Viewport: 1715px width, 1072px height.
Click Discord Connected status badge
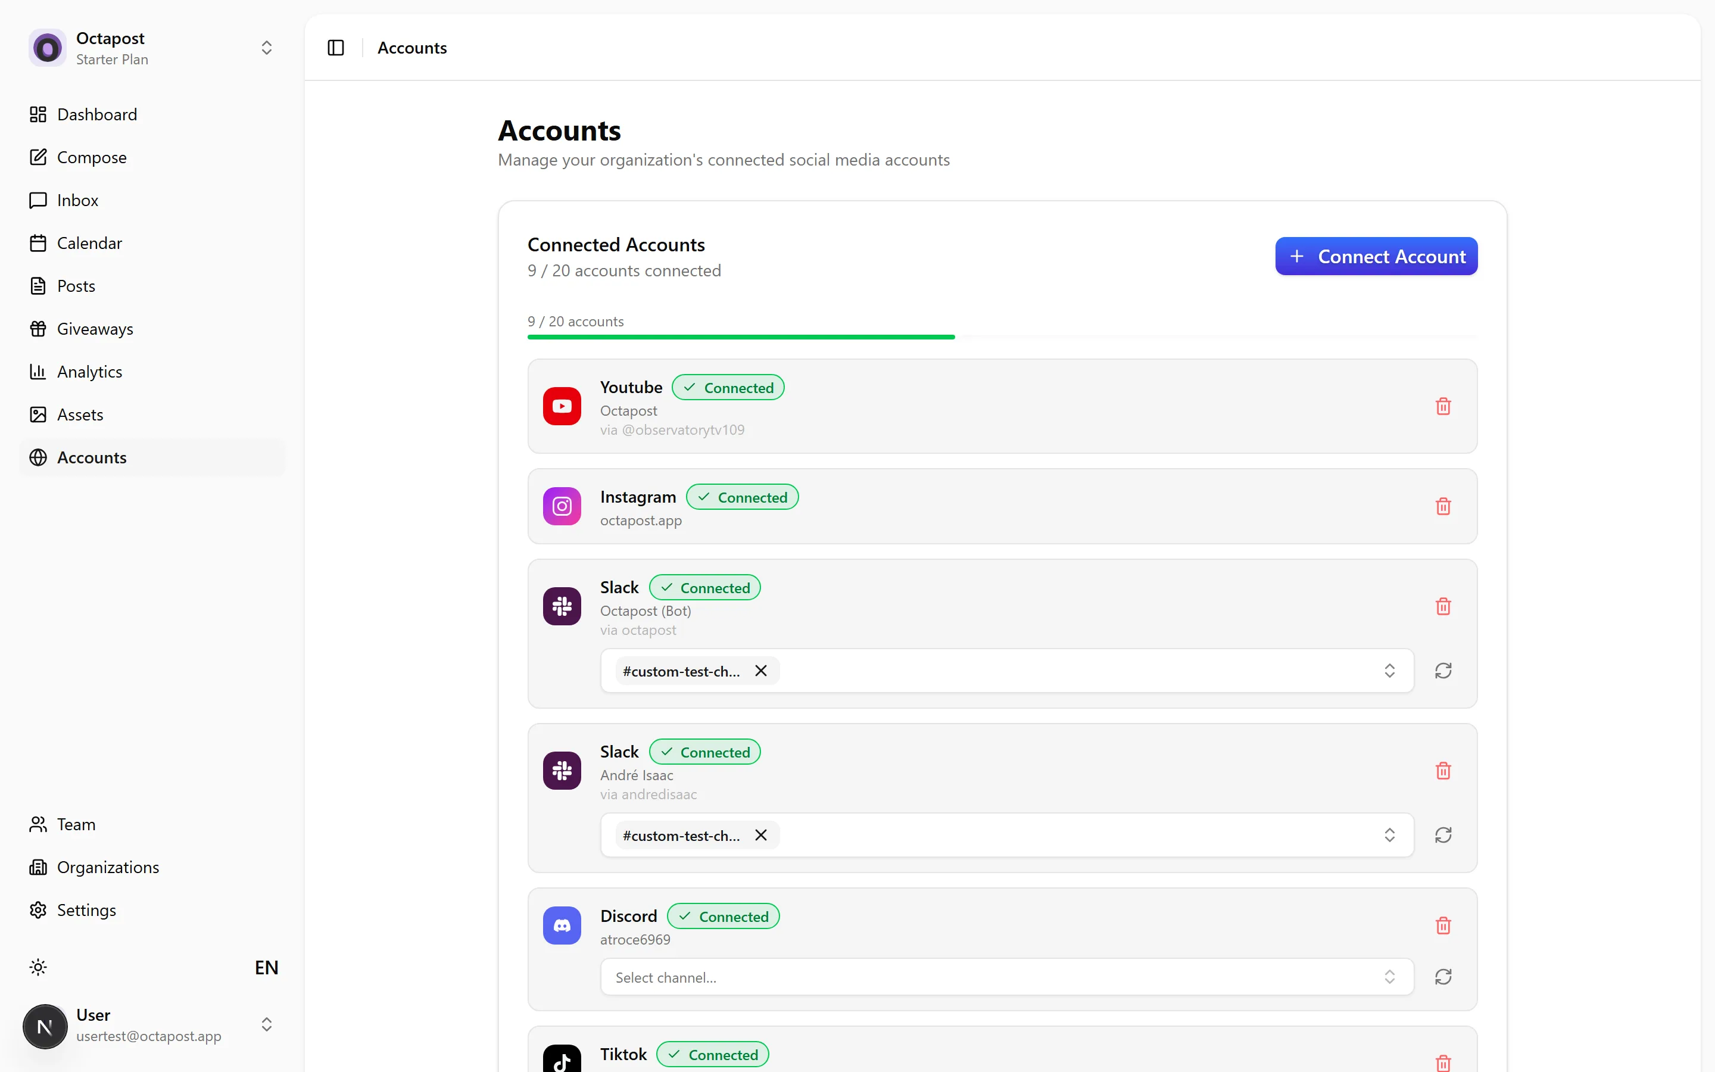tap(723, 917)
